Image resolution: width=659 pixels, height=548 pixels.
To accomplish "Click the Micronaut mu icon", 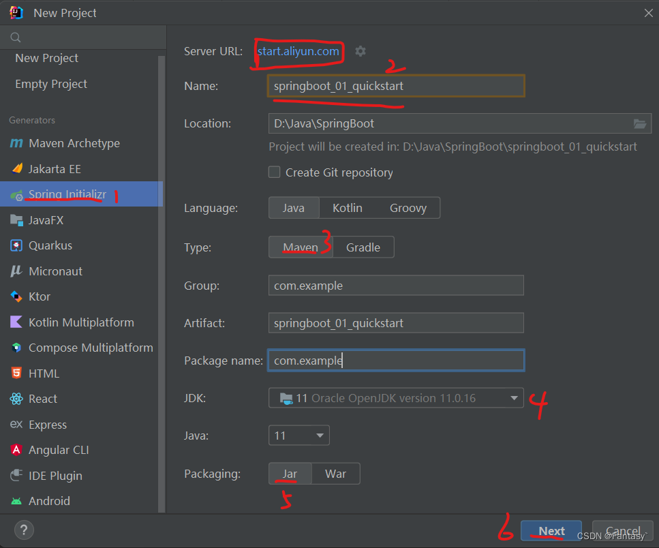I will point(16,271).
